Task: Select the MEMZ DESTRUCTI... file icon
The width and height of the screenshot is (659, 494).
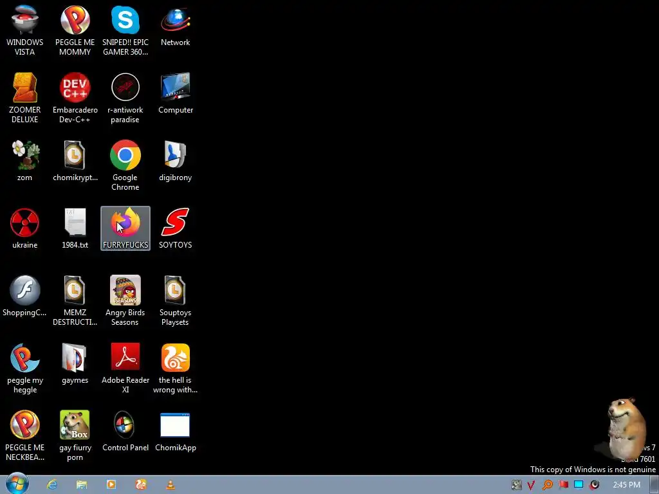Action: [x=75, y=300]
